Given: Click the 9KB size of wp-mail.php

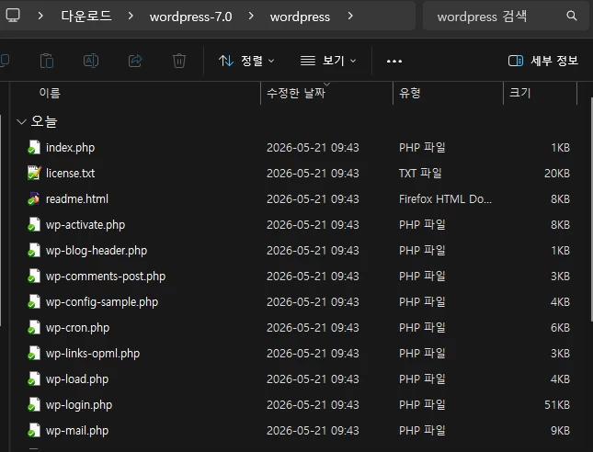Looking at the screenshot, I should click(560, 431).
